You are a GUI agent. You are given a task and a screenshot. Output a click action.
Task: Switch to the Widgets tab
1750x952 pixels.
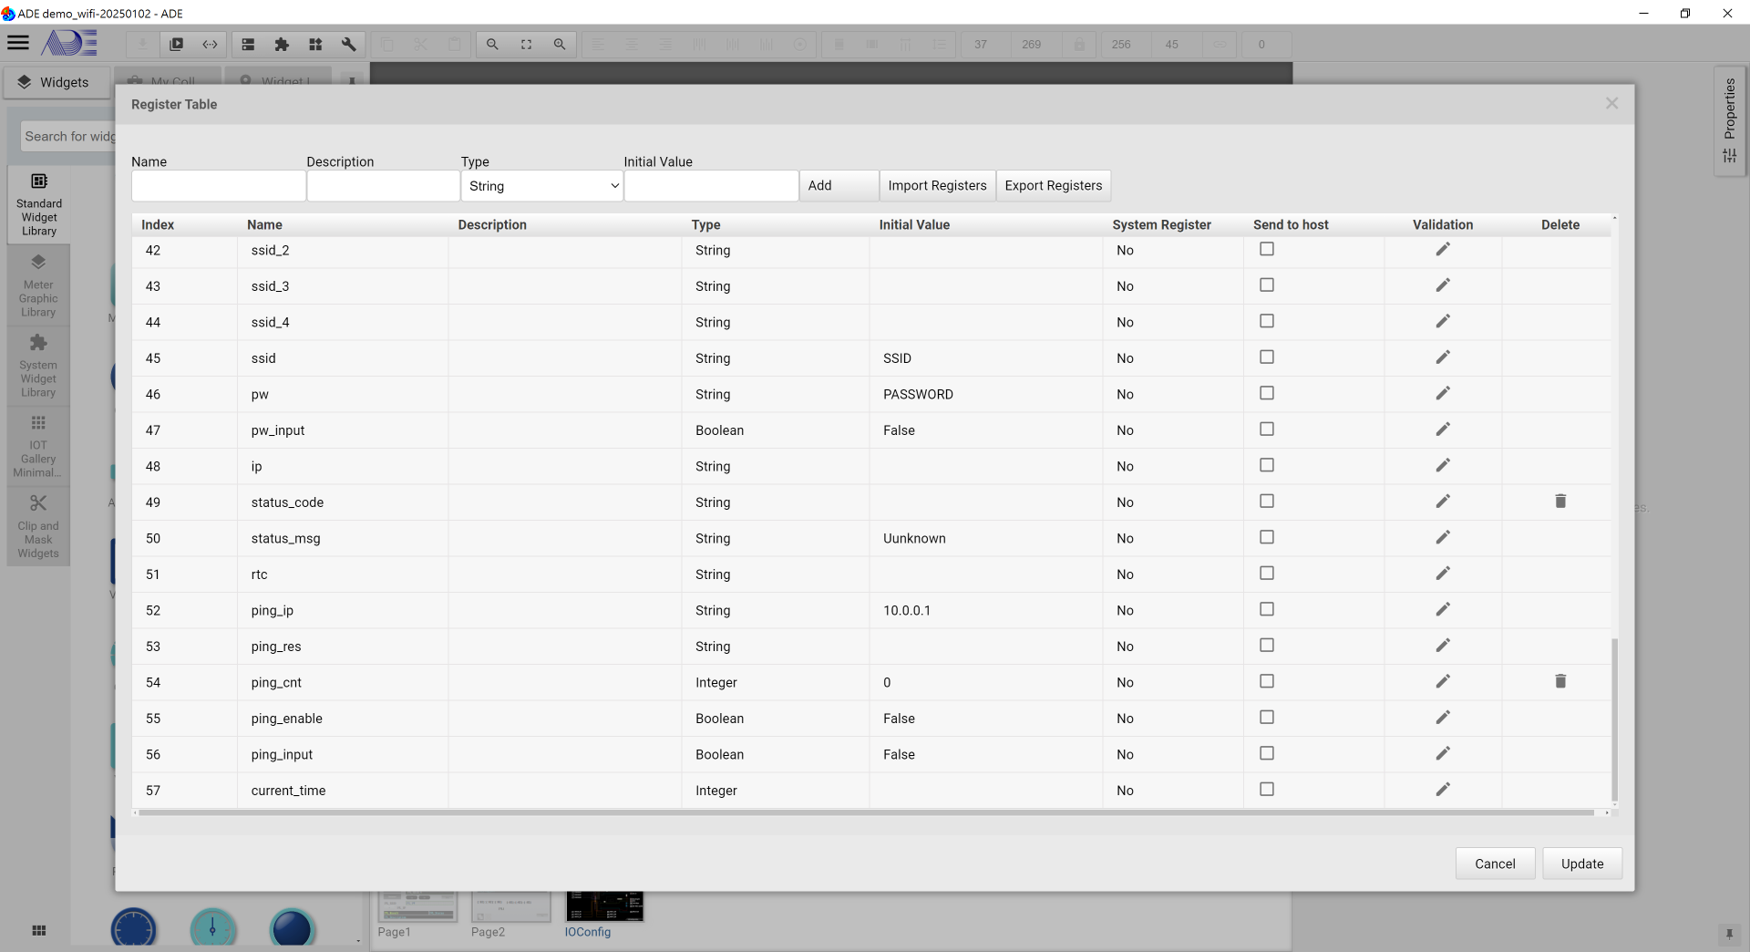(55, 82)
